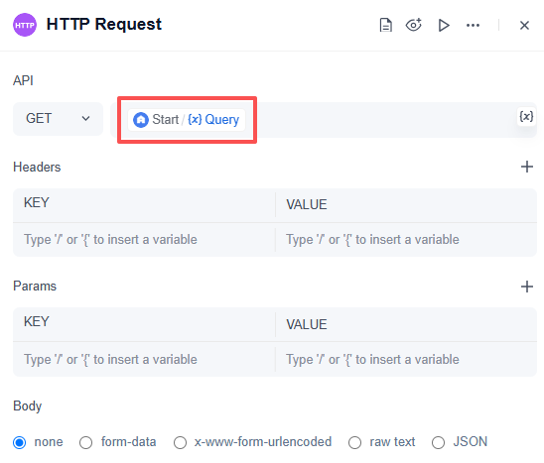Click the Params value input field
544x463 pixels.
(406, 360)
